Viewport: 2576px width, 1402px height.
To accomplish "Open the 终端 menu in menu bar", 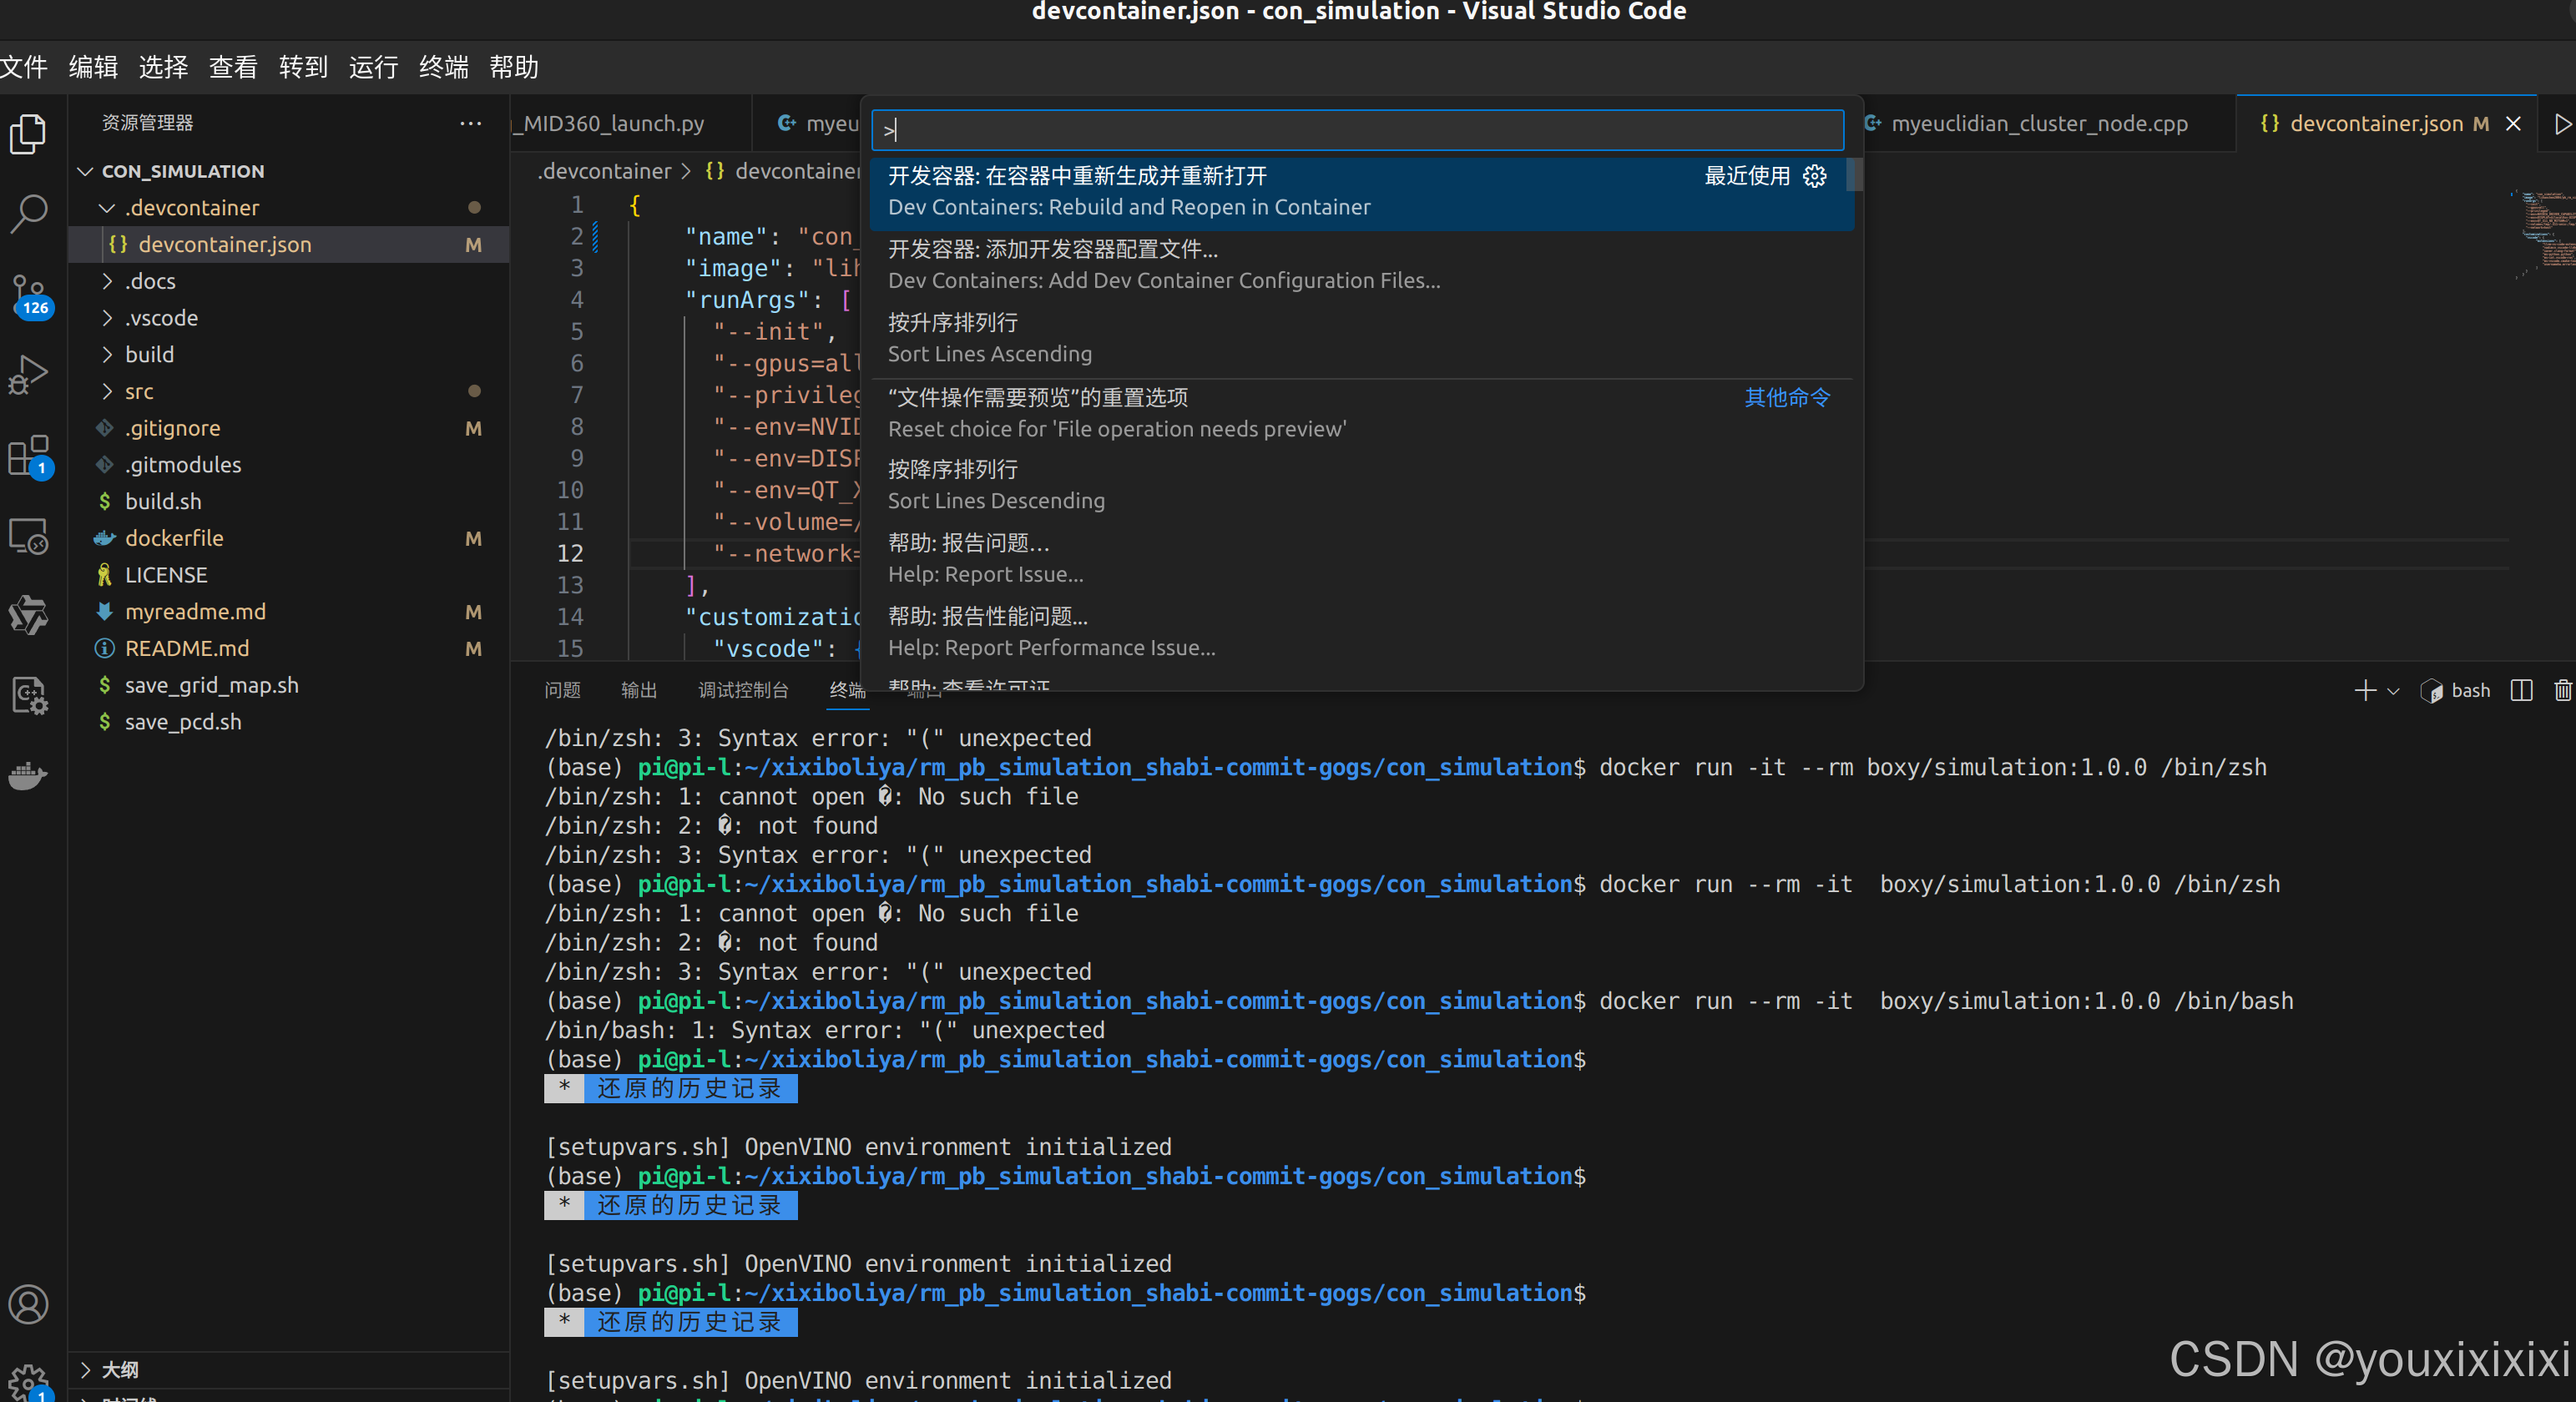I will 443,67.
